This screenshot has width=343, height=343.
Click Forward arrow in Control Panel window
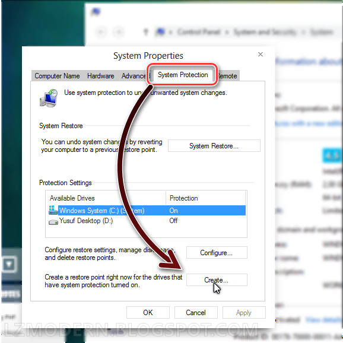coord(119,32)
